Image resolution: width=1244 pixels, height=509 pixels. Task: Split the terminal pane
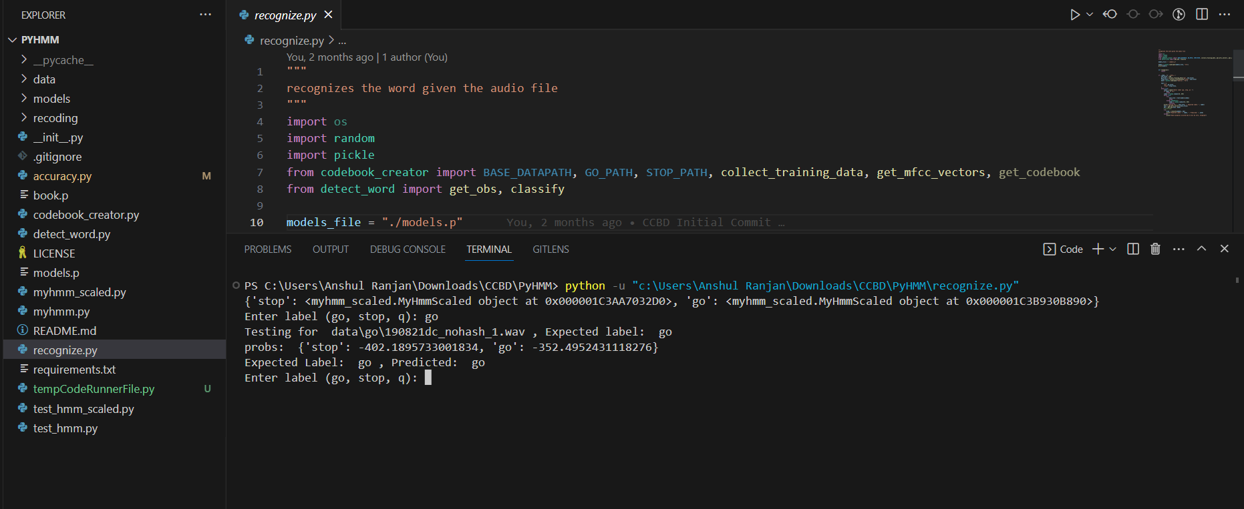1133,249
